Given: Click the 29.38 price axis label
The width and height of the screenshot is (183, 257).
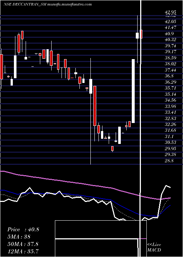Looking at the screenshot, I should pyautogui.click(x=171, y=155).
